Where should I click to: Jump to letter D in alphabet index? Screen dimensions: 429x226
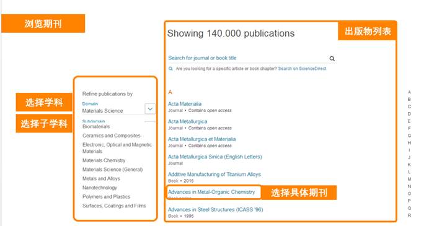(x=409, y=114)
